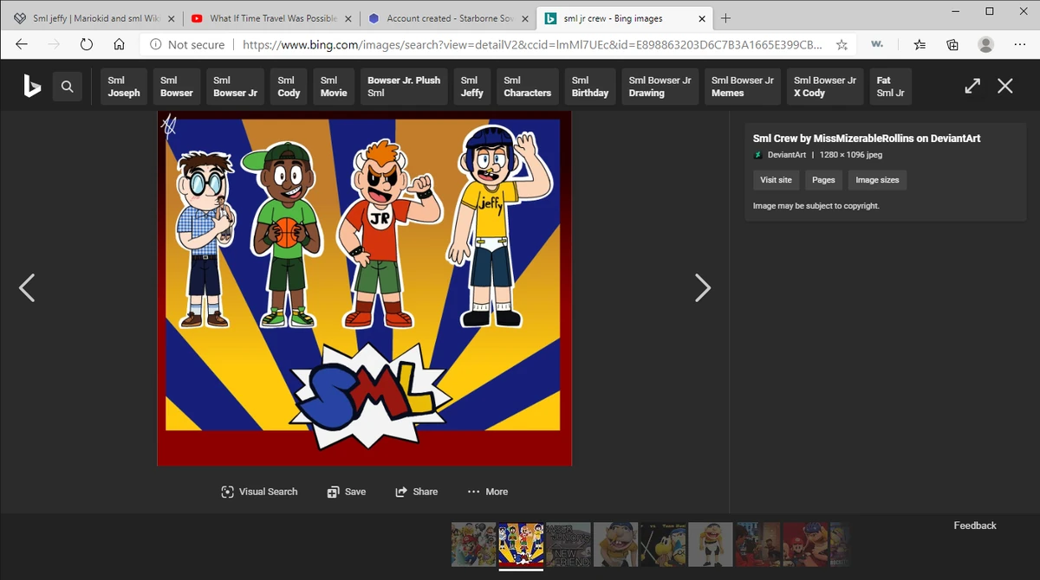Open the browser settings menu with three dots
This screenshot has height=580, width=1040.
1019,44
